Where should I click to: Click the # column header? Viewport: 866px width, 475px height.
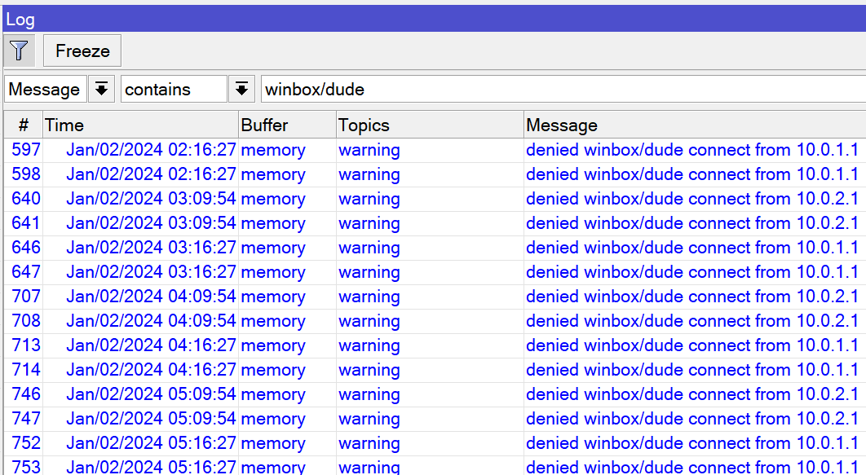coord(23,125)
